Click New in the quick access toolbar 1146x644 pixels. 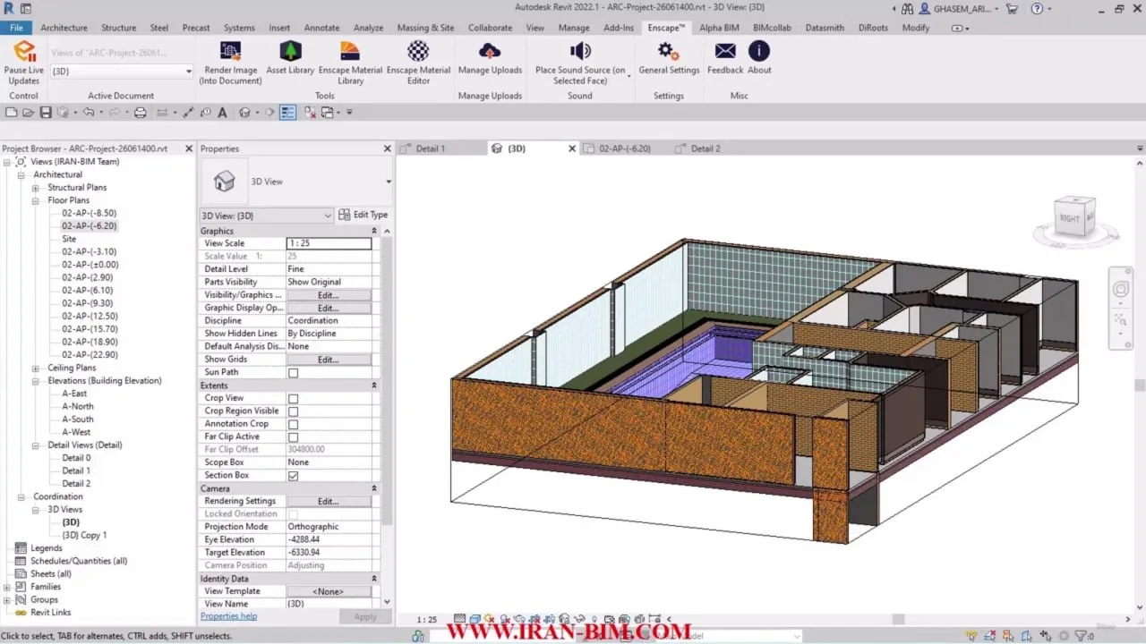coord(12,113)
